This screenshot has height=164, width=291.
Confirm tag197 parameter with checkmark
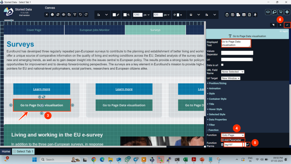coord(248,145)
